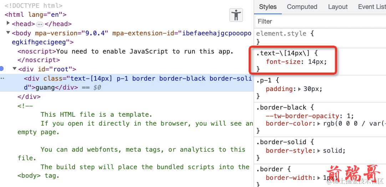
Task: Expand the collapsed head element
Action: [8, 24]
